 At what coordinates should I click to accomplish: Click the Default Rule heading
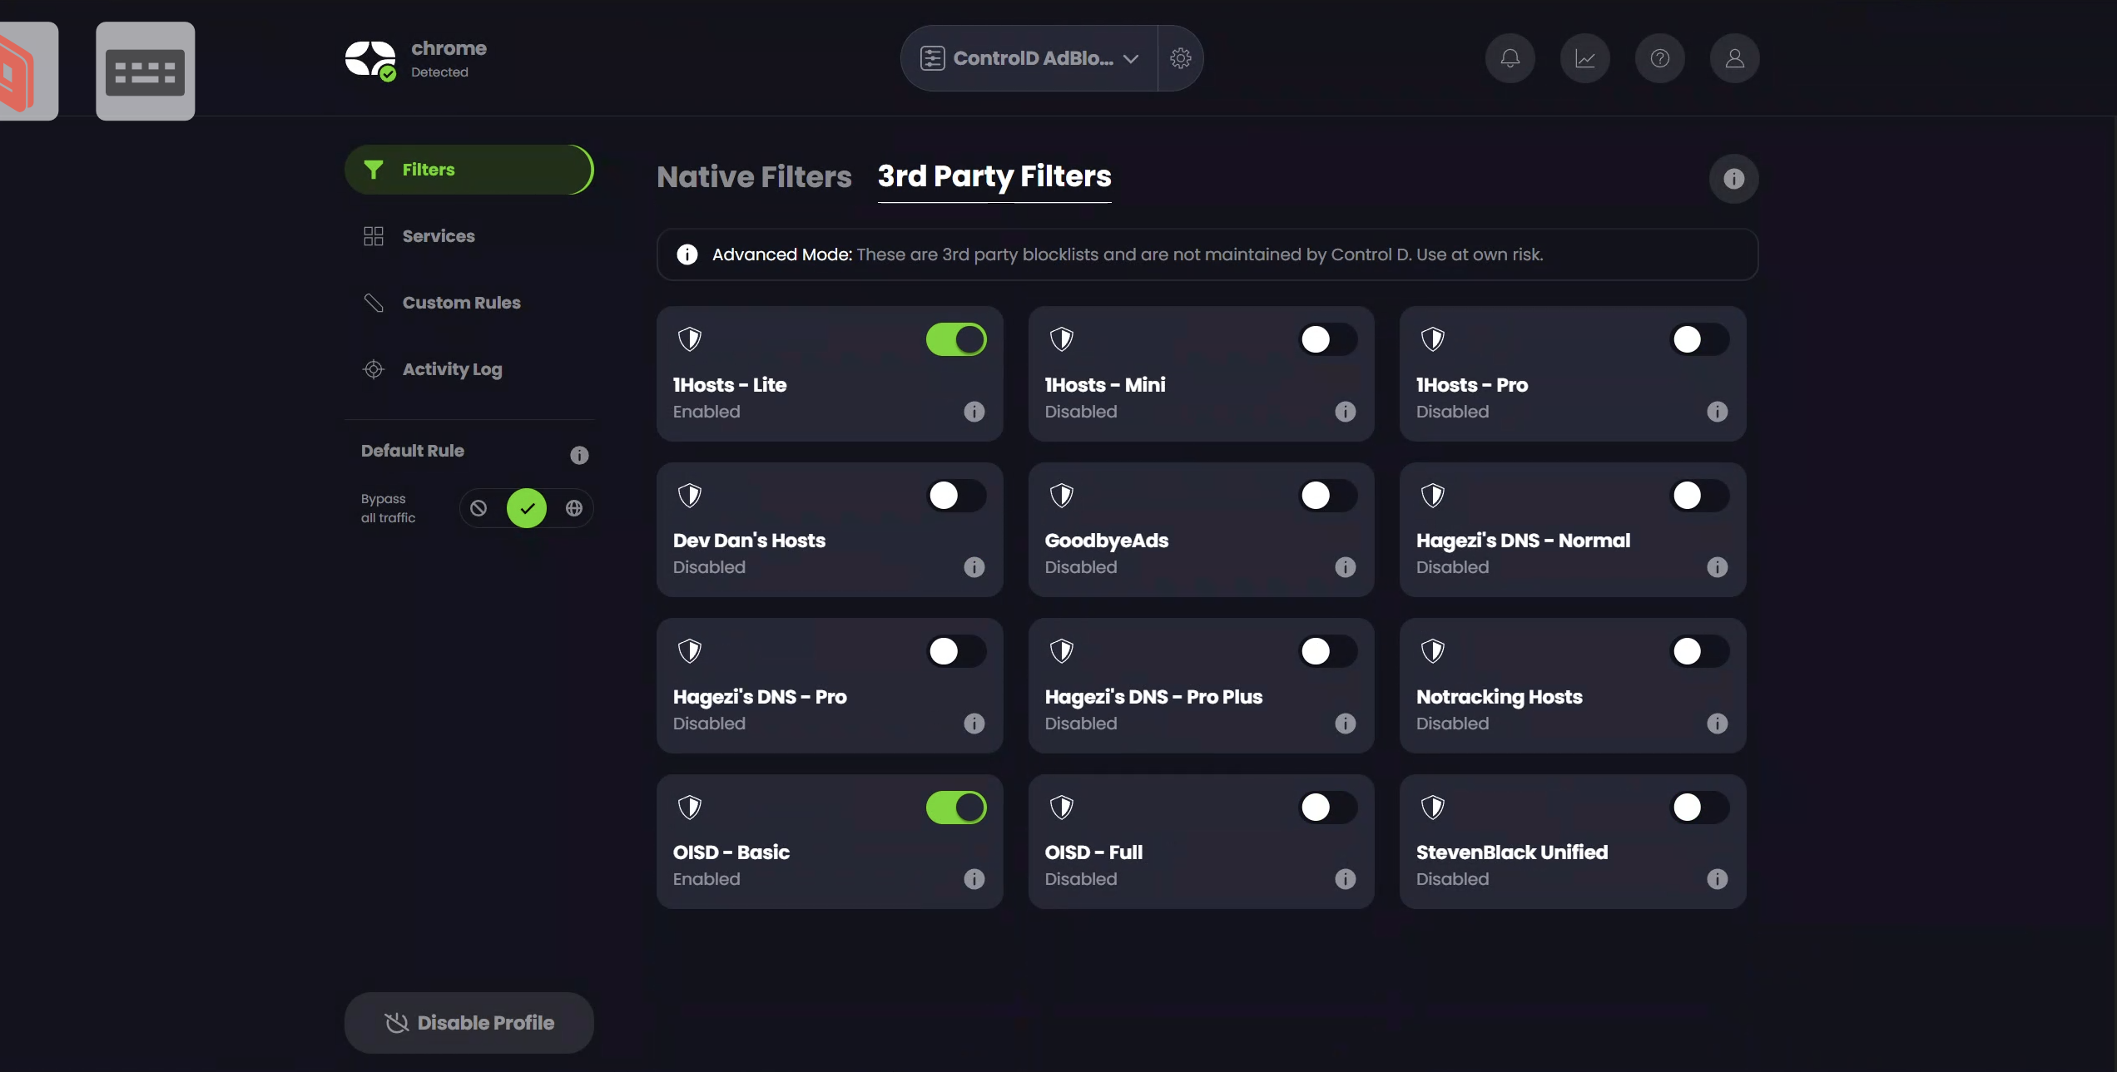(x=413, y=451)
